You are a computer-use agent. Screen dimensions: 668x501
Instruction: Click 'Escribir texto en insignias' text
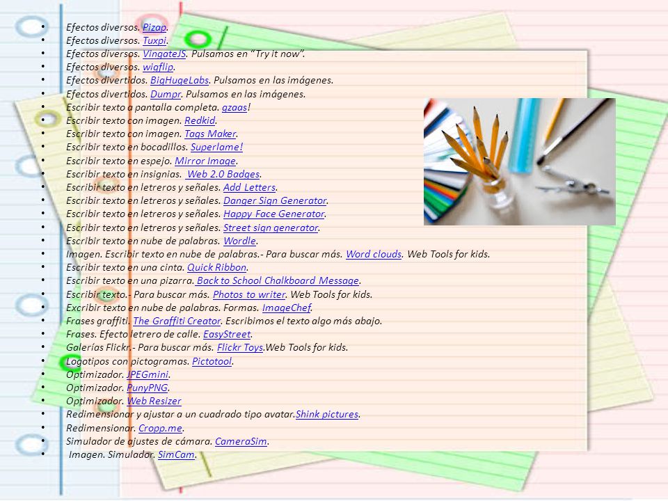124,174
